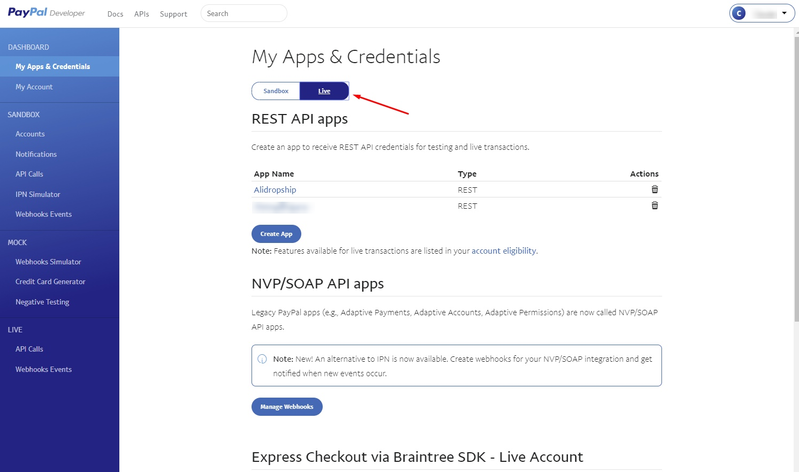799x472 pixels.
Task: Click the NVP/SOAP API apps heading
Action: click(318, 284)
